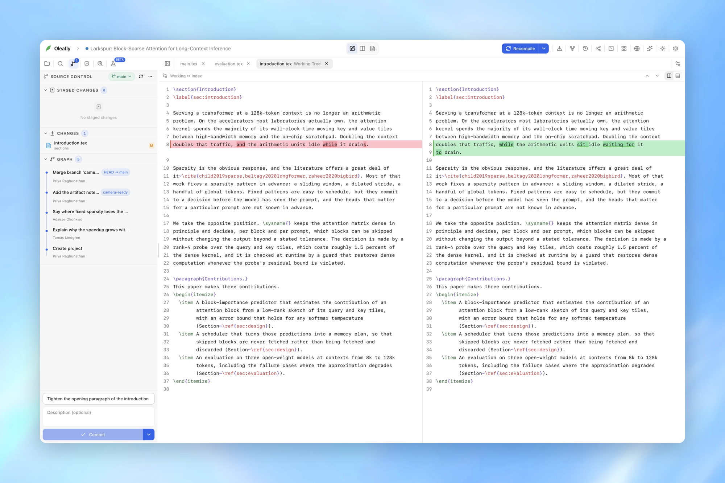Image resolution: width=725 pixels, height=483 pixels.
Task: Switch to editor-only view mode
Action: (x=352, y=49)
